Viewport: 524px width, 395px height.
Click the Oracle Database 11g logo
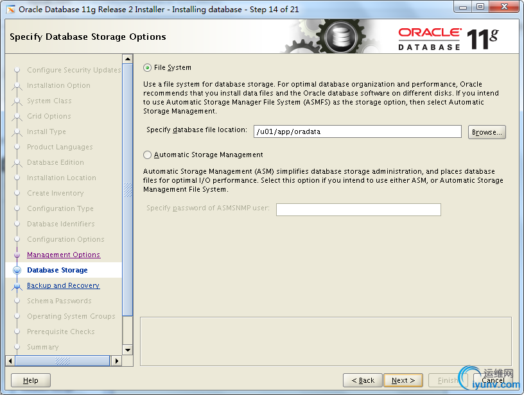pos(448,39)
